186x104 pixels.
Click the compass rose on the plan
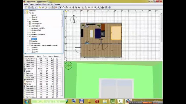pos(74,19)
